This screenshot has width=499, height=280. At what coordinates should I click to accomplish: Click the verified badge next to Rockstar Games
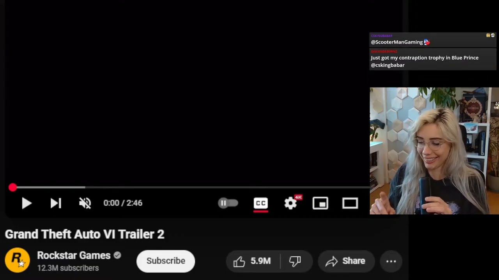click(x=117, y=255)
